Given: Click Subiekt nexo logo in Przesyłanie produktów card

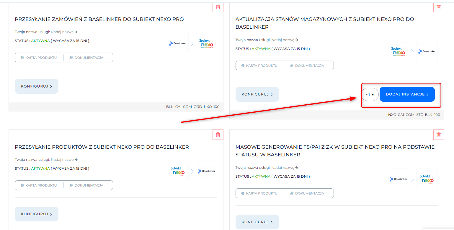Looking at the screenshot, I should (178, 171).
